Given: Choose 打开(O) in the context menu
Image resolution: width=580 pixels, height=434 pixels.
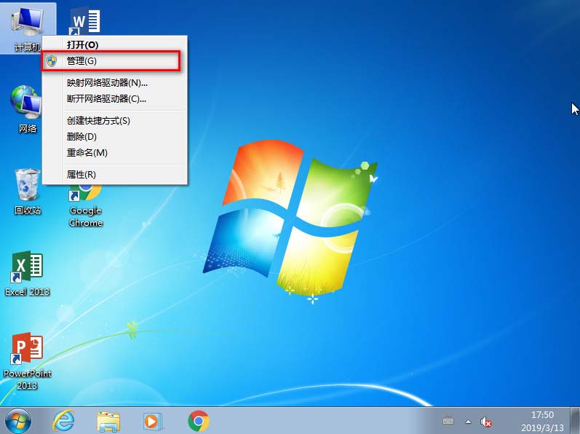Looking at the screenshot, I should coord(114,44).
